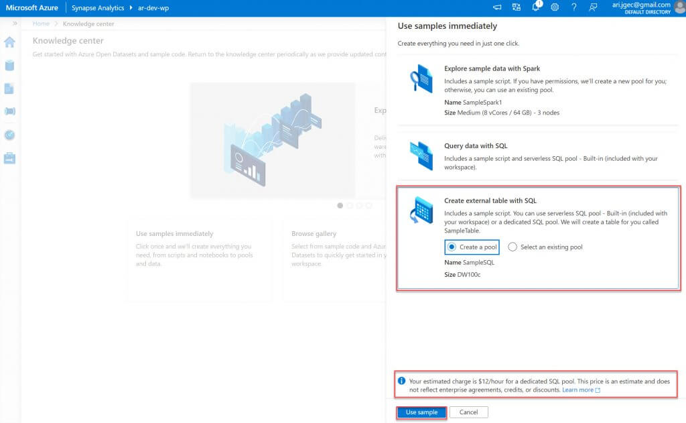Open the user account avatar
Screen dimensions: 686x423
pos(681,7)
